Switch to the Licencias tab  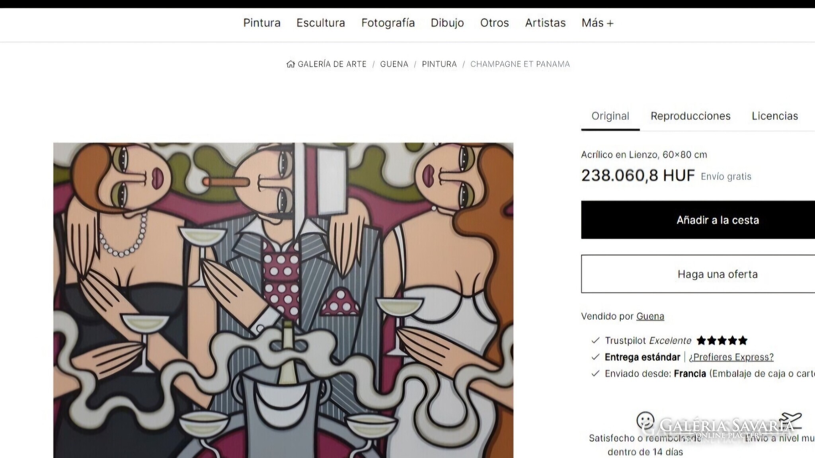pos(775,116)
